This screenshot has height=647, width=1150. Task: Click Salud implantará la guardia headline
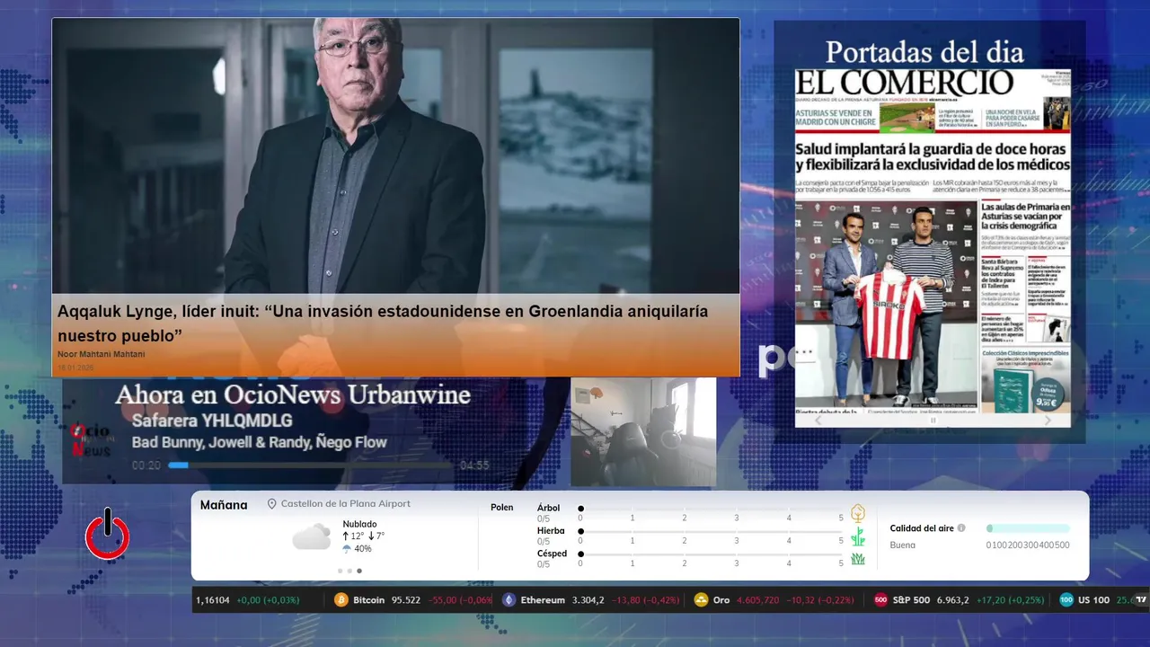point(933,157)
